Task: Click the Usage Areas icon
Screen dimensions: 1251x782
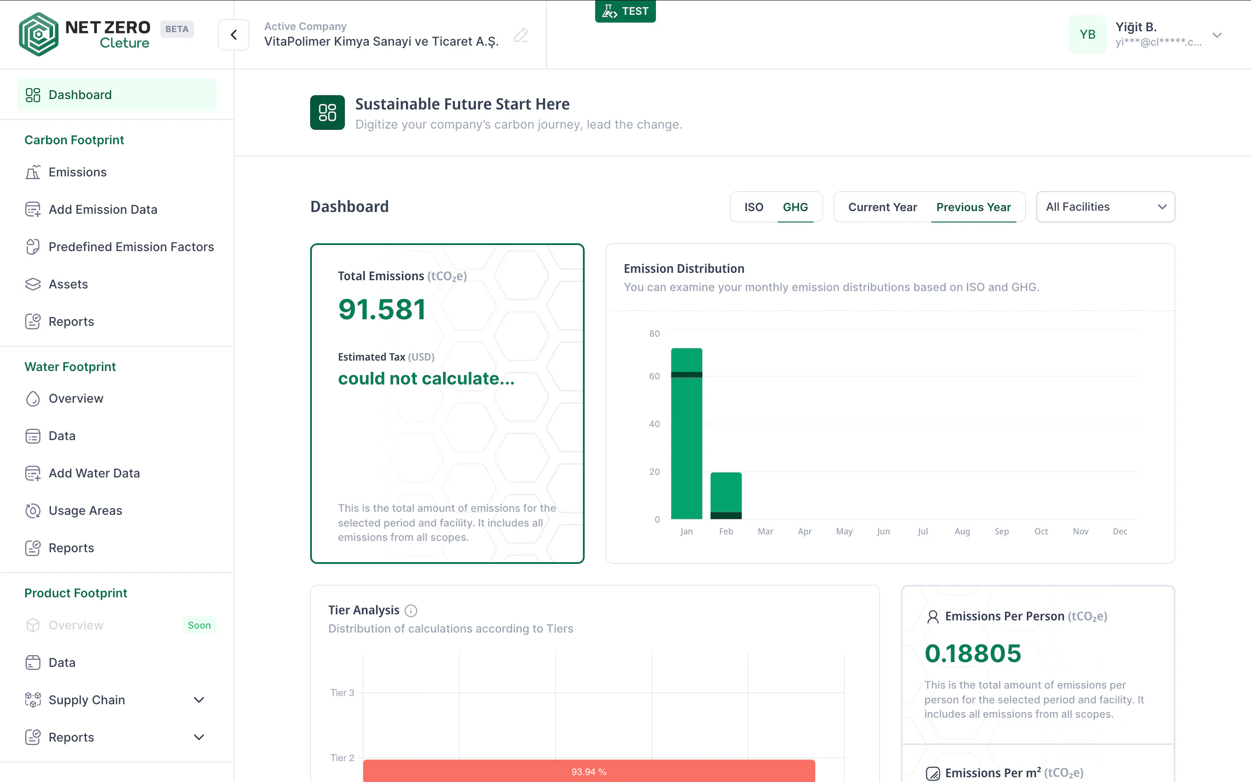Action: click(33, 510)
